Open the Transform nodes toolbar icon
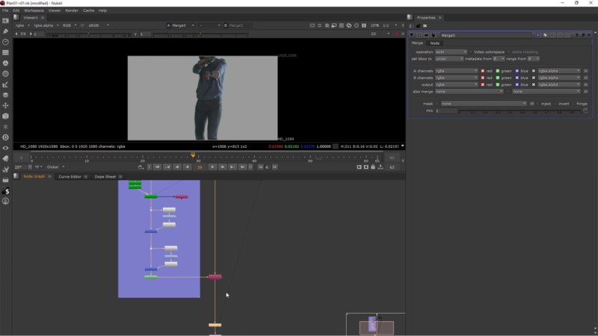 pos(5,105)
